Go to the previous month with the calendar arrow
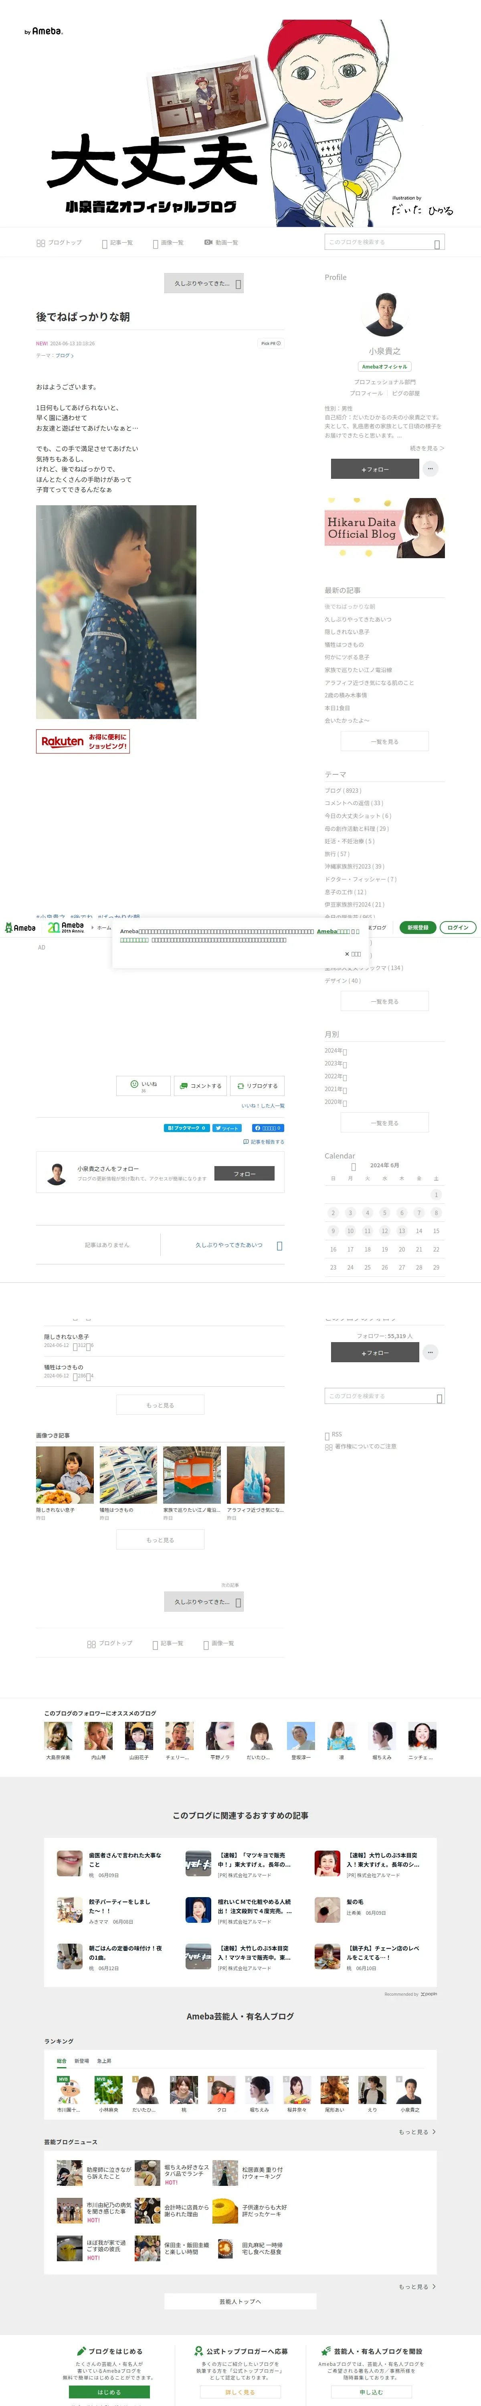481x2406 pixels. (353, 1167)
